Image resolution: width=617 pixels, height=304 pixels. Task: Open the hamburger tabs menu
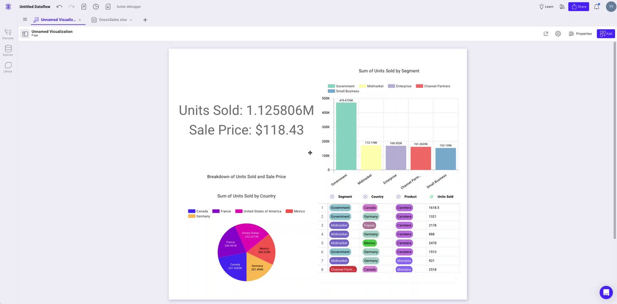click(x=25, y=19)
